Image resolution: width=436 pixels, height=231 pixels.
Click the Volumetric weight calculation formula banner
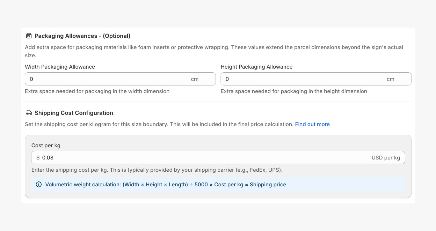tap(166, 185)
